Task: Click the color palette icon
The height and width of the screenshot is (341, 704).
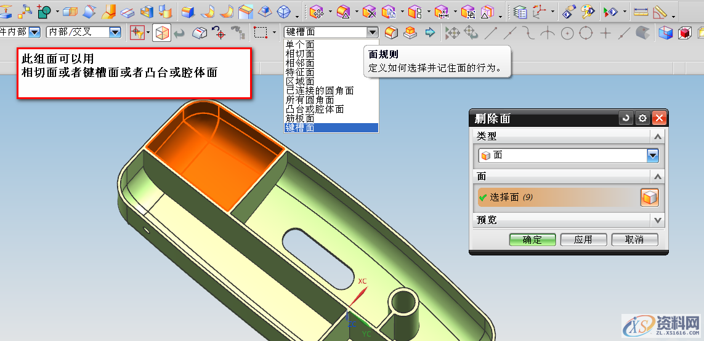Action: tap(588, 11)
